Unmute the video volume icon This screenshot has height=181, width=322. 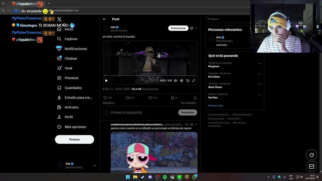coord(176,81)
